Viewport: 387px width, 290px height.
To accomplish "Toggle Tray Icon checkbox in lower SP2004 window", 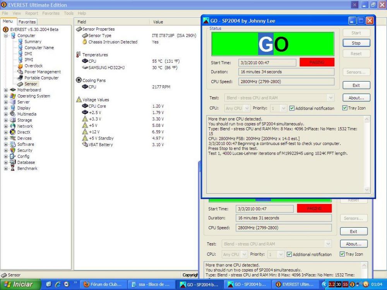I will [342, 254].
